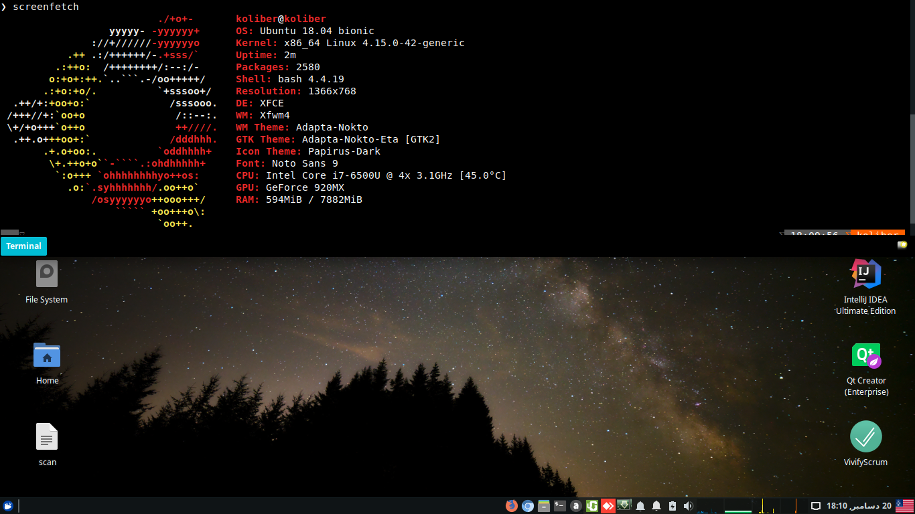Click the kernel version '4.15.0-42-generic'
915x514 pixels.
pos(413,43)
